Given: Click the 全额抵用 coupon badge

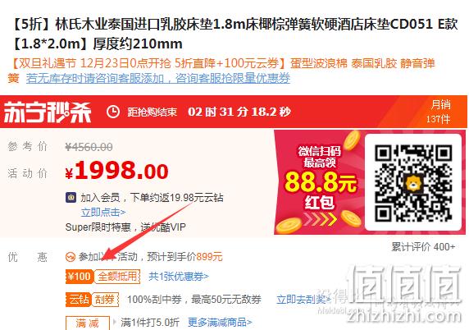Looking at the screenshot, I should point(117,276).
